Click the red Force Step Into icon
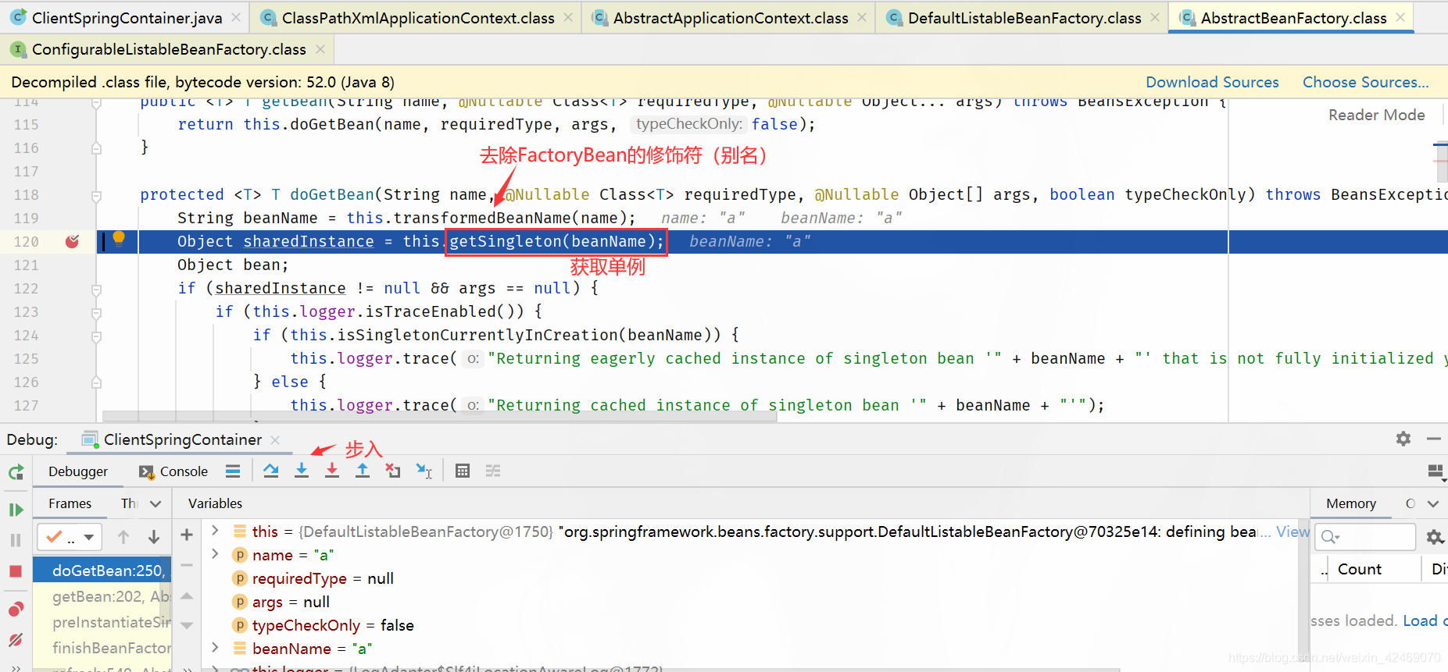Image resolution: width=1448 pixels, height=672 pixels. [x=332, y=471]
